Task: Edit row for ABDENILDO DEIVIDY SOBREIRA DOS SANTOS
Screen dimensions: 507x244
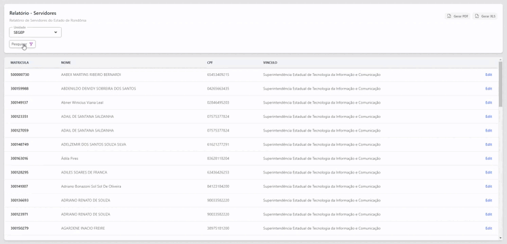Action: click(489, 89)
